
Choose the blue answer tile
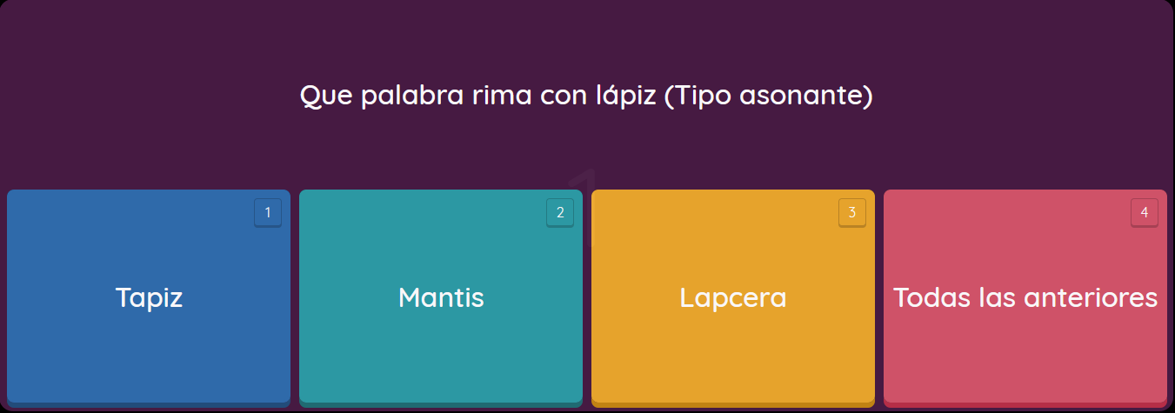[x=149, y=297]
